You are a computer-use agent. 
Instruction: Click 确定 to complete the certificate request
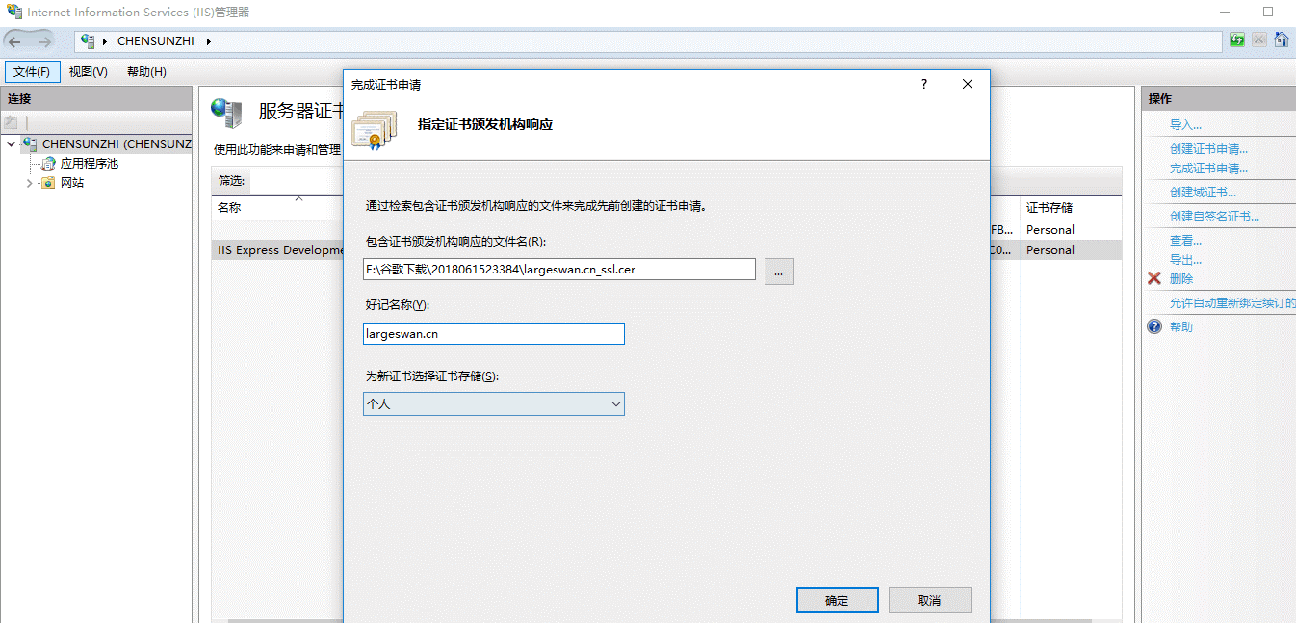(x=837, y=600)
